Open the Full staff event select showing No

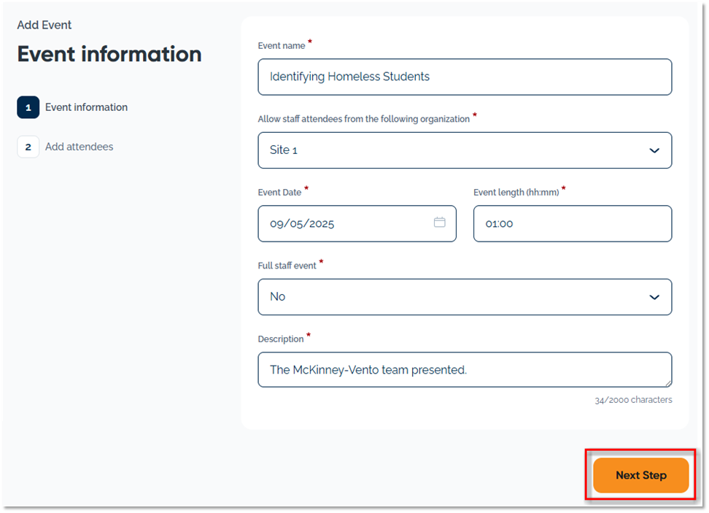[452, 297]
